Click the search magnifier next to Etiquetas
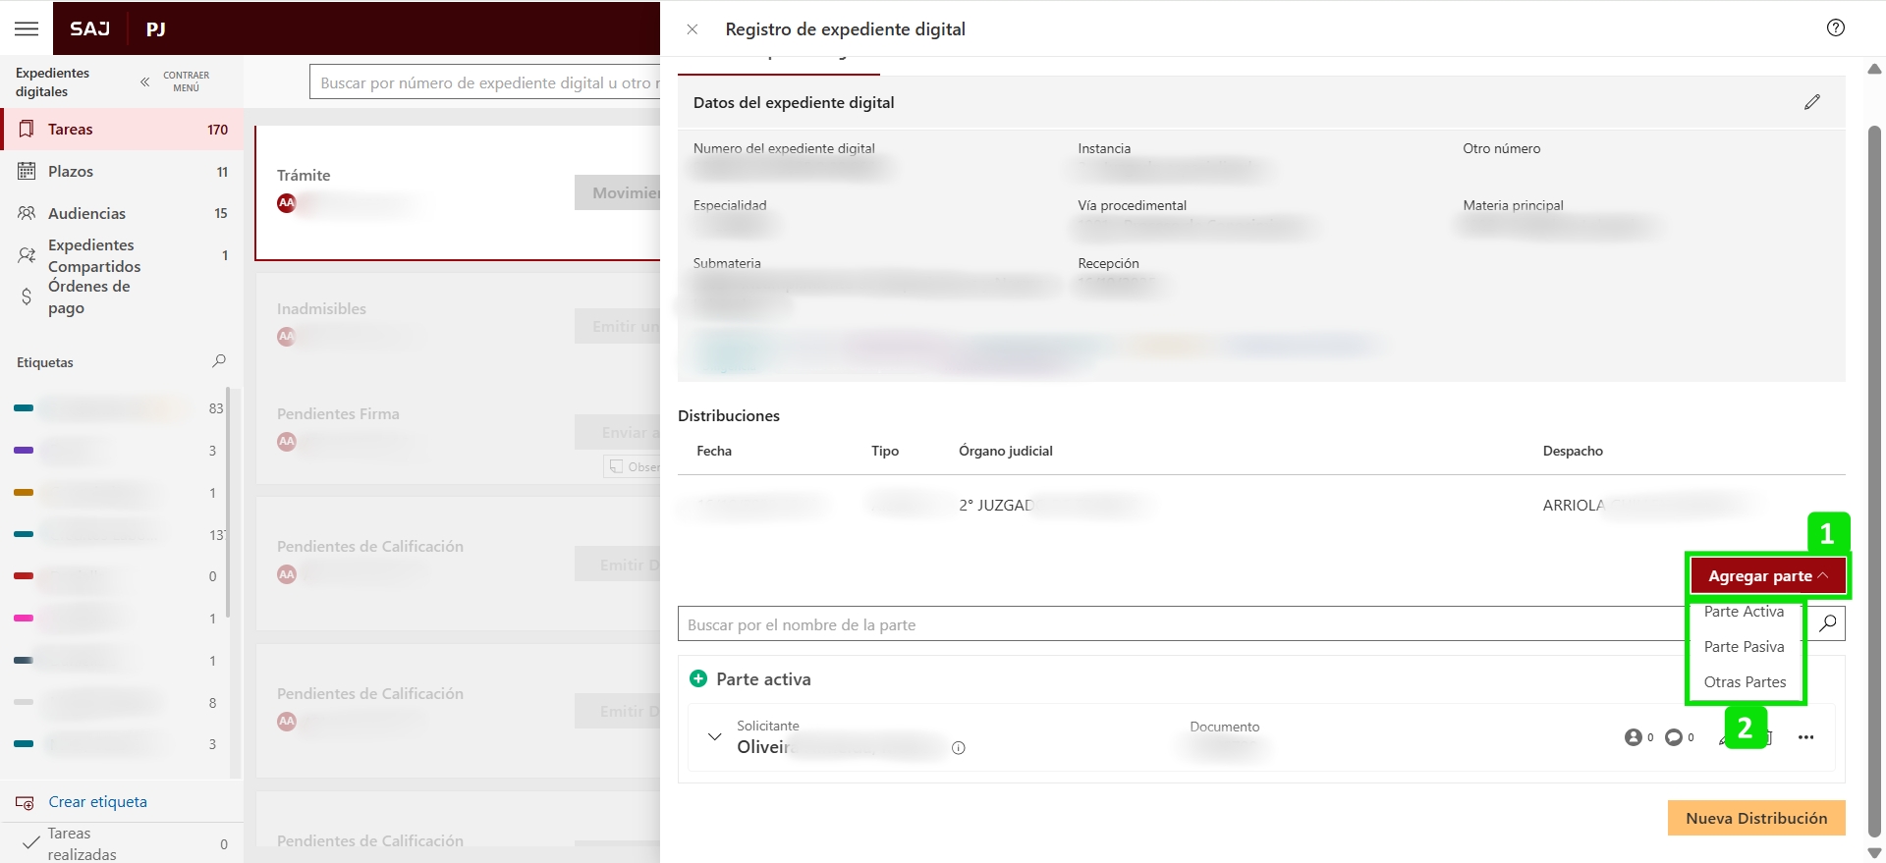 point(219,361)
